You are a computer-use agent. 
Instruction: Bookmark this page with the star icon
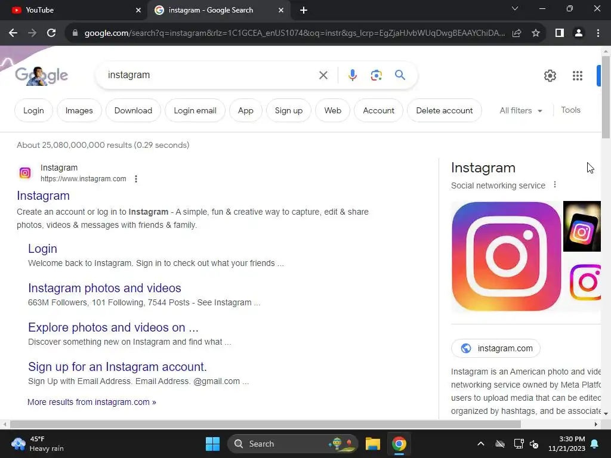coord(536,33)
